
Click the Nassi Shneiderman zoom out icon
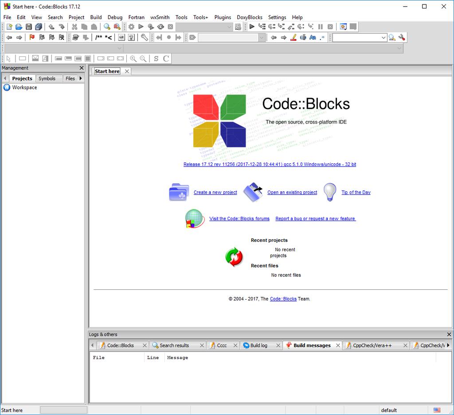click(143, 59)
